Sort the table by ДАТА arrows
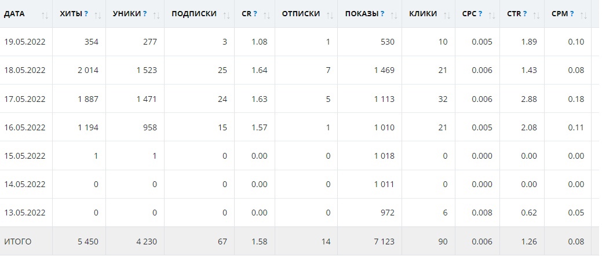The image size is (602, 256). coord(45,14)
